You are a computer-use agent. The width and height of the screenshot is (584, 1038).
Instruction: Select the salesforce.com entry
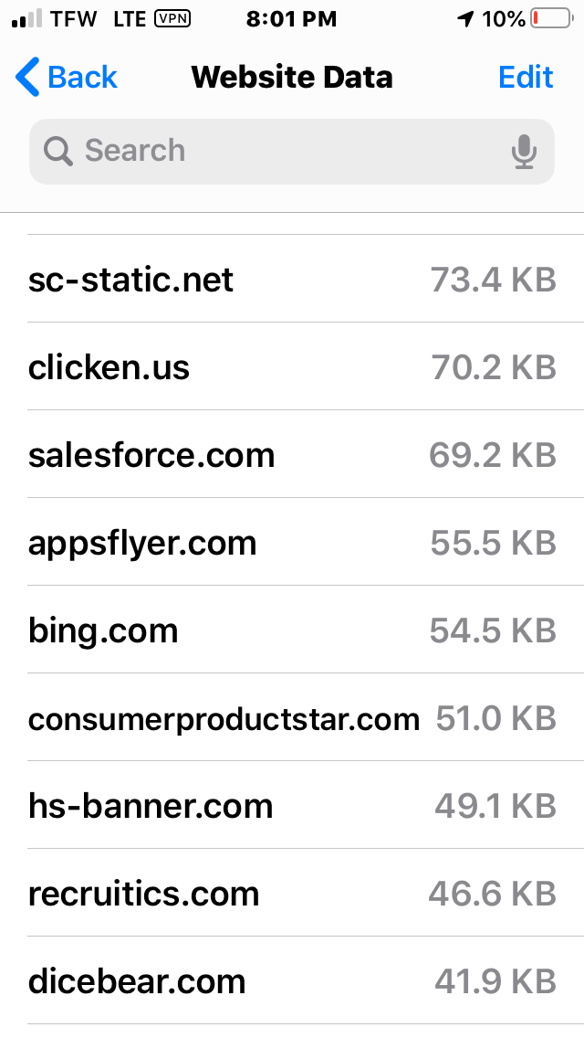(x=292, y=454)
